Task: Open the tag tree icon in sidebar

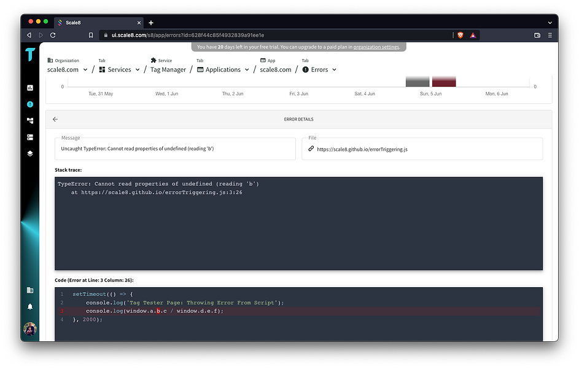Action: coord(30,121)
